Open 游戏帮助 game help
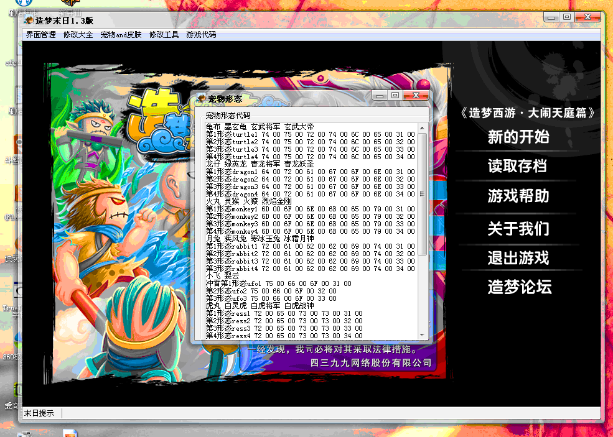The width and height of the screenshot is (613, 437). coord(518,196)
